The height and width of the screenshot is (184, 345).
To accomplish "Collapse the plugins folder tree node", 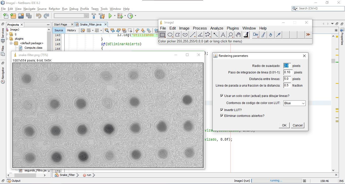I will point(7,39).
